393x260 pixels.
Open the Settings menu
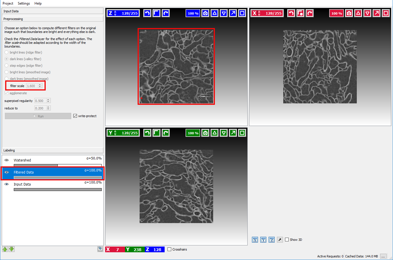(24, 3)
